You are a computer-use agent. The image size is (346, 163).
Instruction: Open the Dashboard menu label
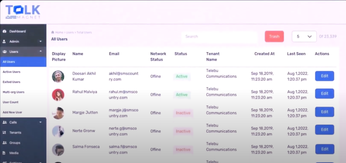click(x=18, y=31)
